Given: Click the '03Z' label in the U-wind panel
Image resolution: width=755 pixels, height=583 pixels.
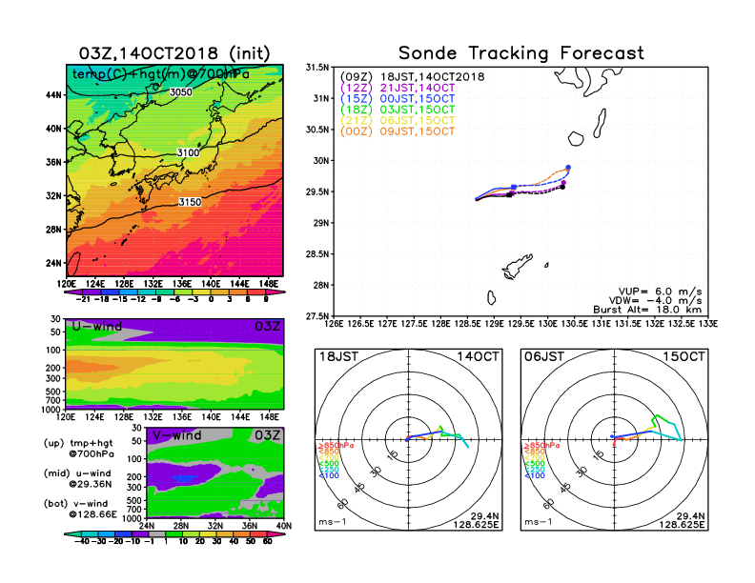Looking at the screenshot, I should 267,327.
